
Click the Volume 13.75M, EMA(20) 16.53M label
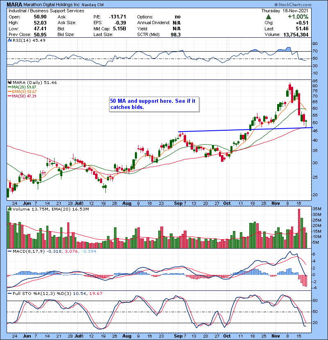click(x=50, y=209)
